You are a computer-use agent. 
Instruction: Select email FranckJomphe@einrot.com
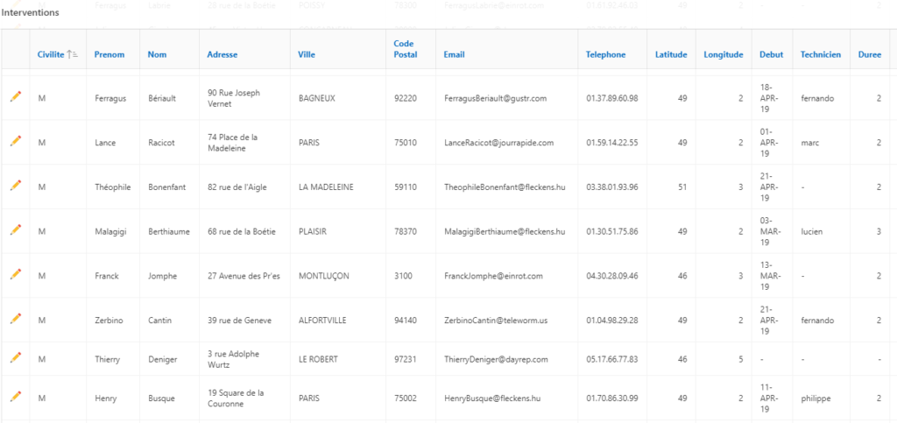(493, 276)
